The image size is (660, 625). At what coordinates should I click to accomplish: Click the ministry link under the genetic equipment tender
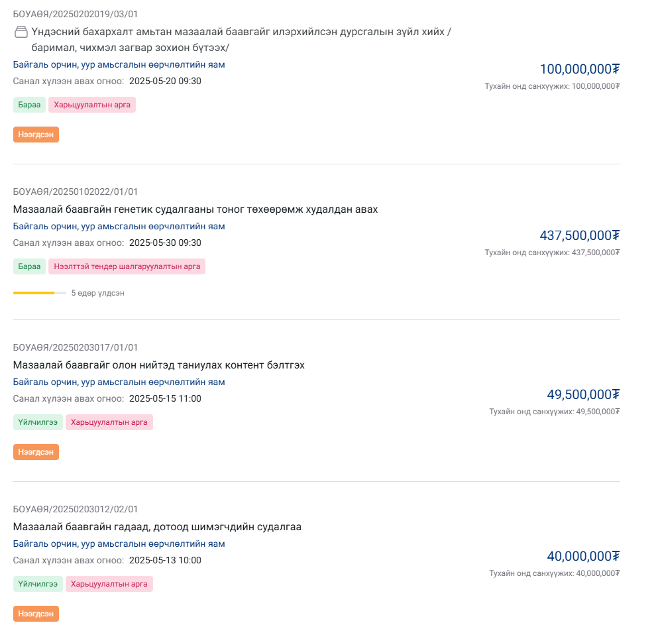coord(119,226)
